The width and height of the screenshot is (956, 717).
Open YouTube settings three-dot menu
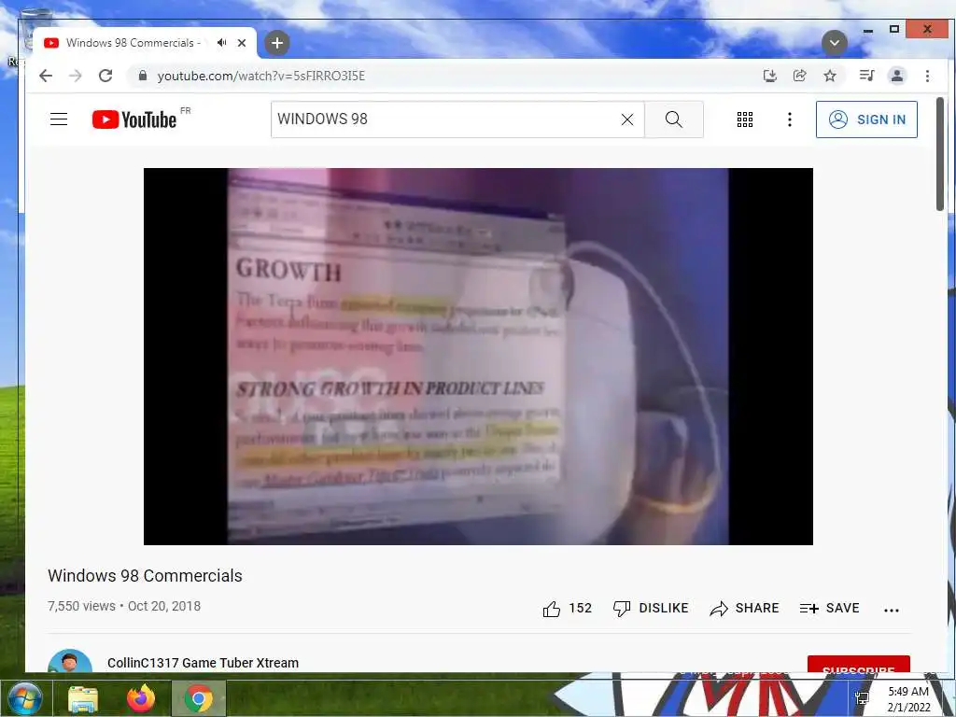tap(790, 119)
